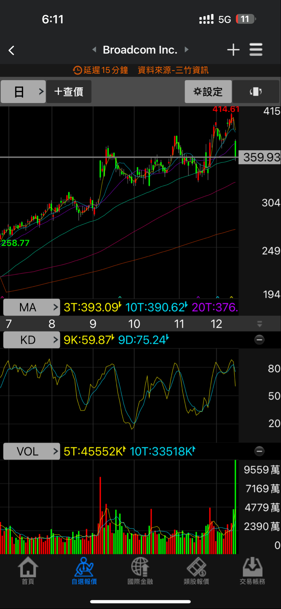The image size is (281, 609).
Task: Change the VOL indicator selector
Action: [x=32, y=451]
